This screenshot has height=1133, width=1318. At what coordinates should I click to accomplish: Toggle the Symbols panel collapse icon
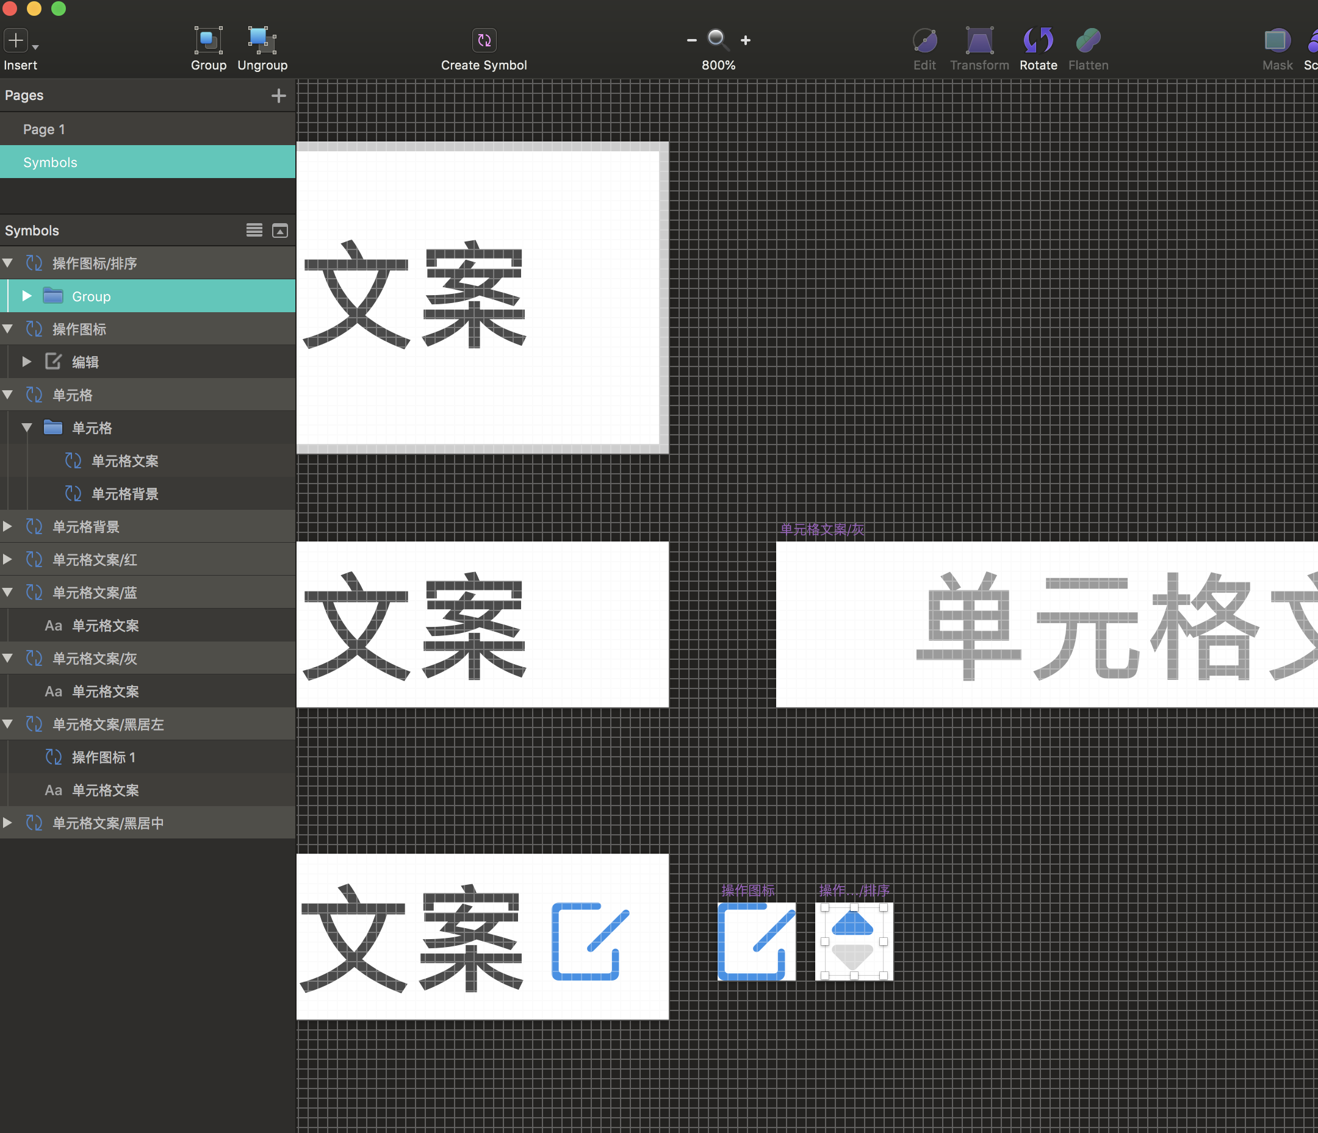280,231
